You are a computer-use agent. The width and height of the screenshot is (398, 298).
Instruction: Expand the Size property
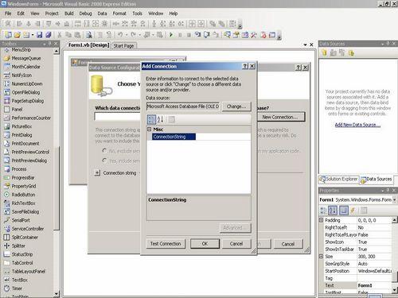321,257
